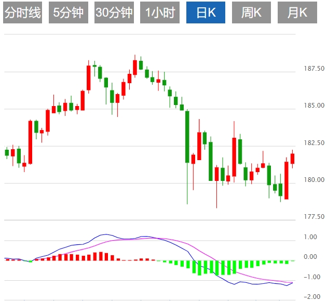Open the 月K monthly chart tab
This screenshot has height=301, width=327.
coord(297,12)
